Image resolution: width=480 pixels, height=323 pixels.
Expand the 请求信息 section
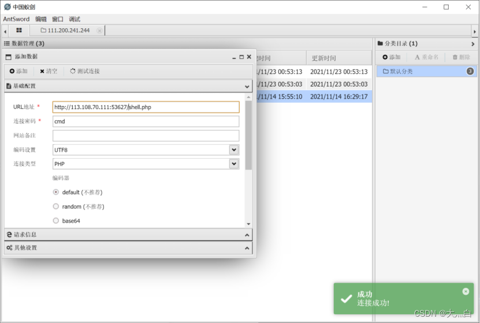click(x=247, y=235)
